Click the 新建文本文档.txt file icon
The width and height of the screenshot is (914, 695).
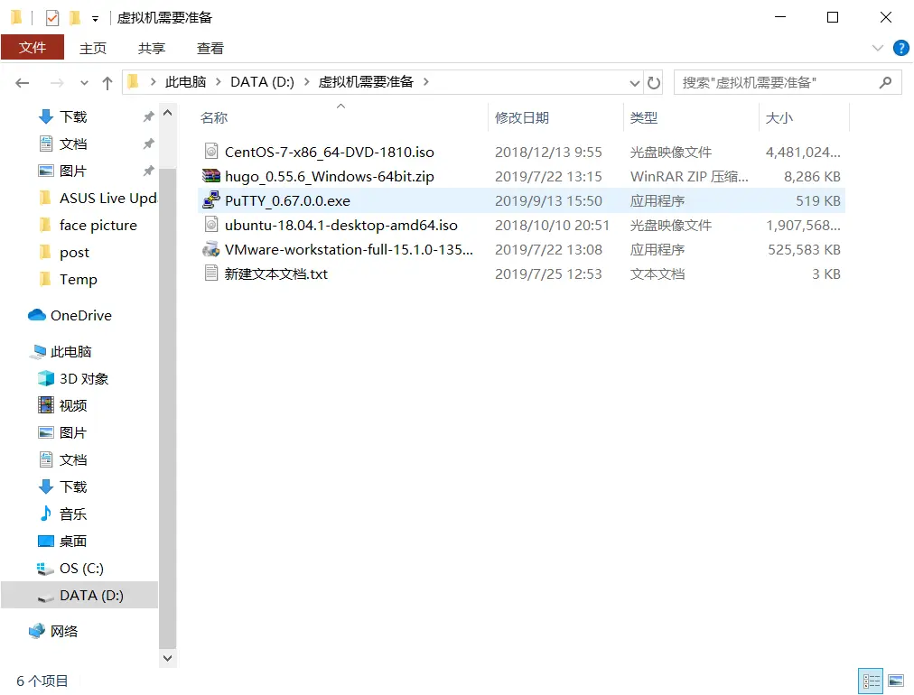click(211, 273)
